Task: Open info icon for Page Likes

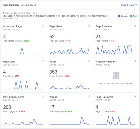Action: (43, 61)
